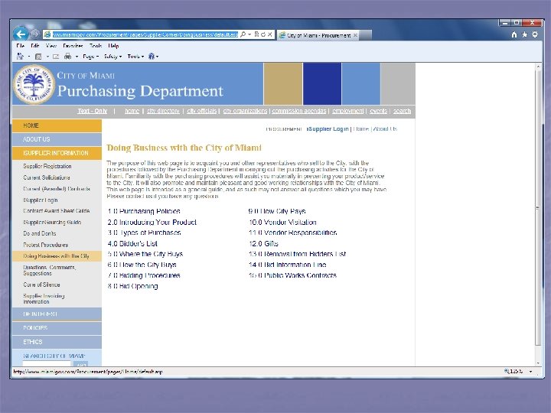Open the File menu

coord(21,46)
